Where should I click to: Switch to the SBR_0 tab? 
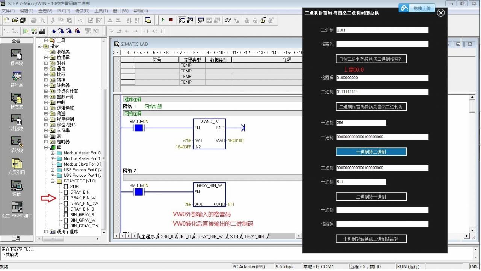click(x=167, y=236)
